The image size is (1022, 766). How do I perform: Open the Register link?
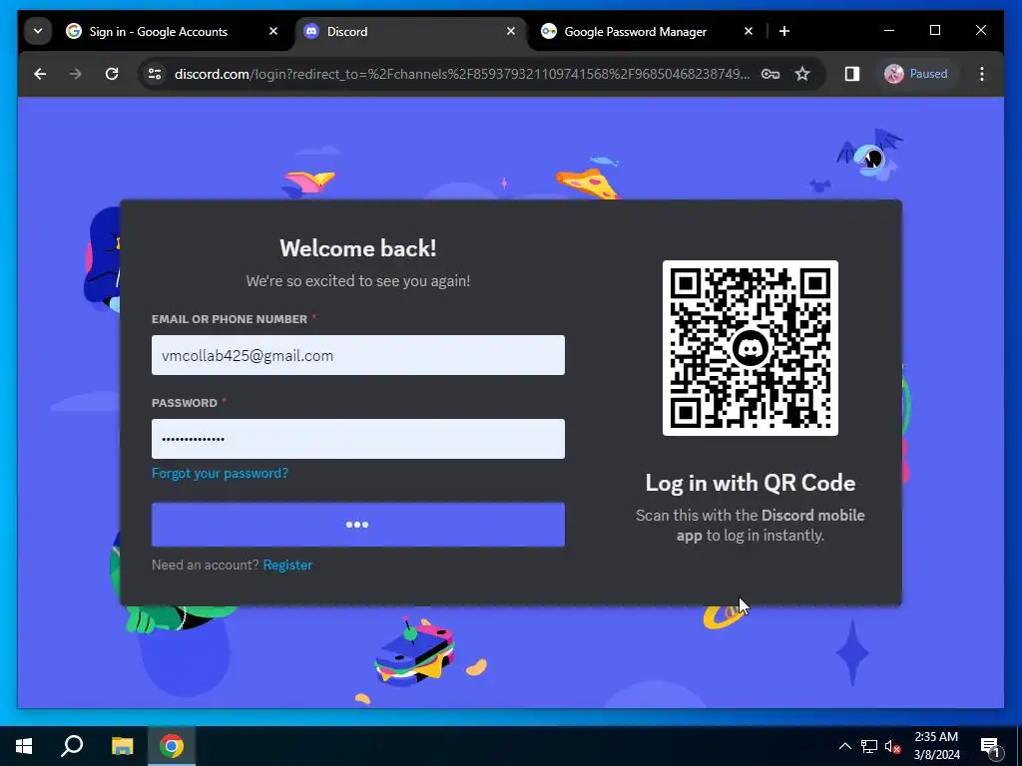287,565
